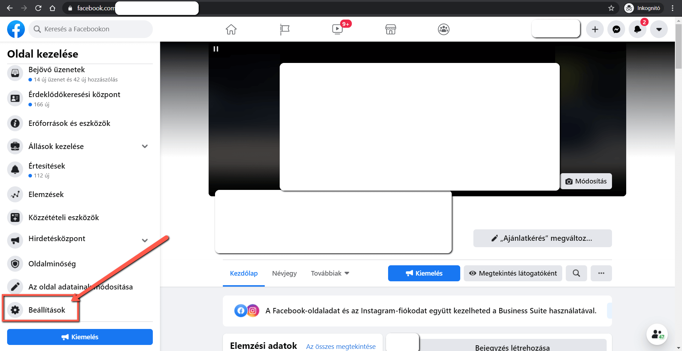Click the Elemzések graph icon
Screen dimensions: 682x351
(15, 195)
